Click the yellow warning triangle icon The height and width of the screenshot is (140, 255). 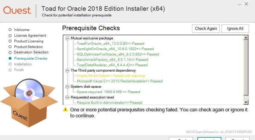coord(65,110)
